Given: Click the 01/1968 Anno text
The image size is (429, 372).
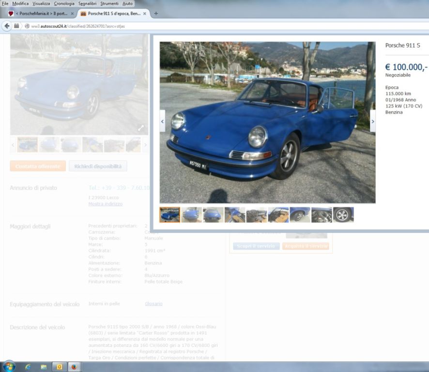Looking at the screenshot, I should point(400,100).
